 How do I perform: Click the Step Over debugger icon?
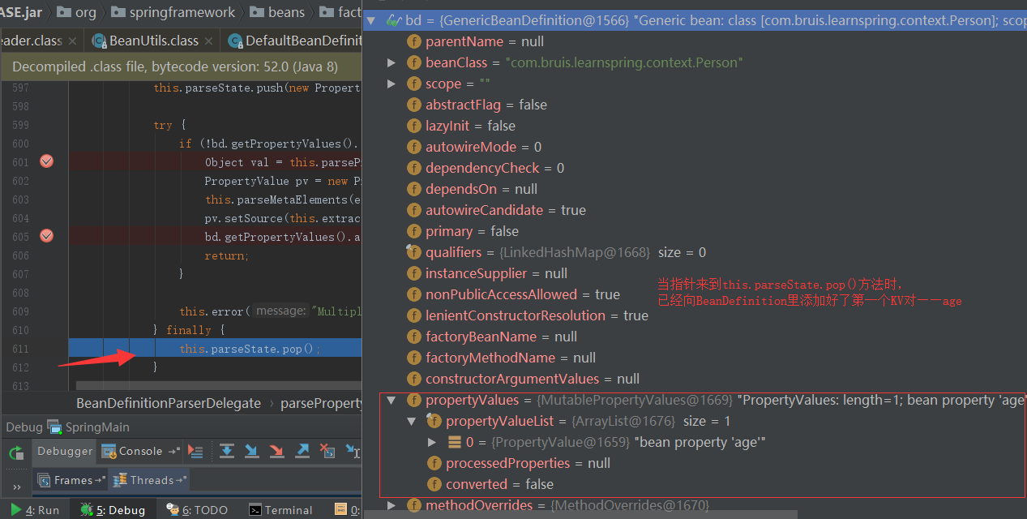point(227,451)
